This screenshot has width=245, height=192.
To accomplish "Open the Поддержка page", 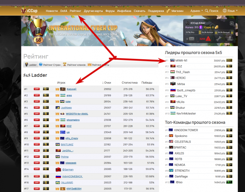I will (156, 11).
